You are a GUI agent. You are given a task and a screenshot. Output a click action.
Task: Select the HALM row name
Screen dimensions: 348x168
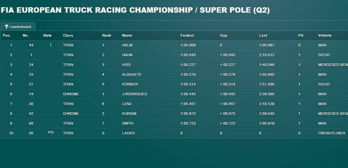click(x=127, y=45)
